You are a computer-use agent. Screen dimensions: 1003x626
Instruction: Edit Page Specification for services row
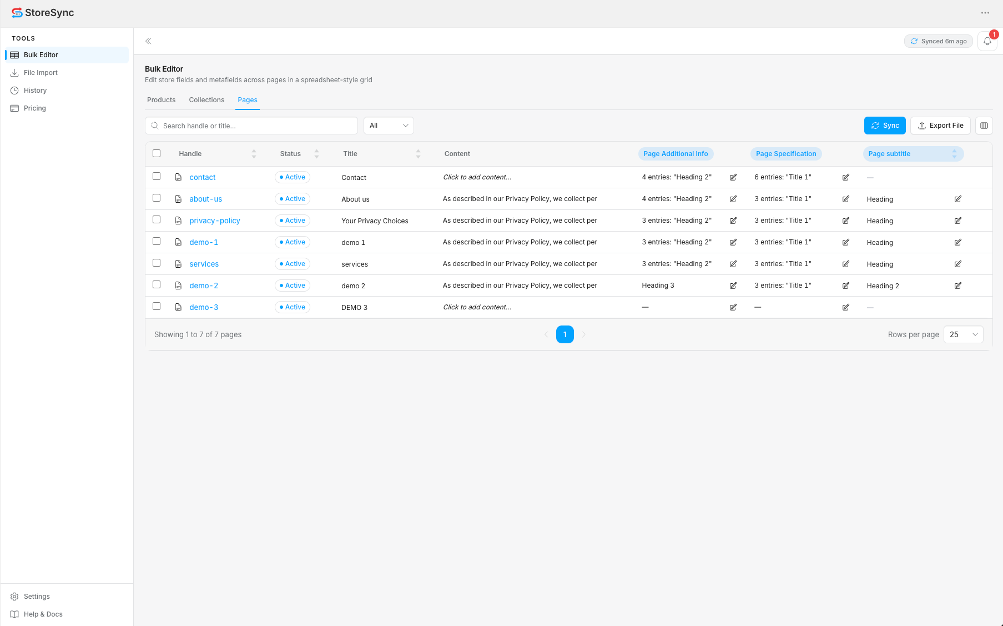point(846,264)
